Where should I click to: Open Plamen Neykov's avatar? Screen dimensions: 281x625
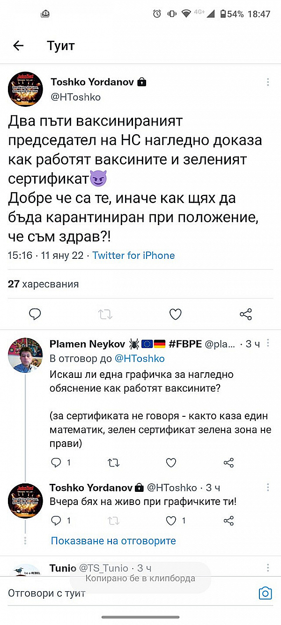click(x=26, y=355)
